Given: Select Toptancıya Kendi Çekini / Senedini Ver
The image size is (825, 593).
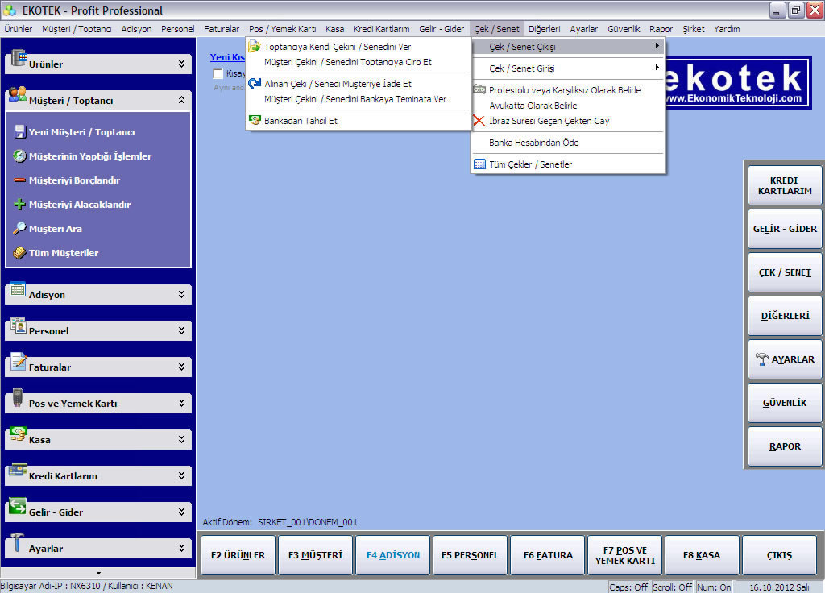Looking at the screenshot, I should pyautogui.click(x=358, y=46).
